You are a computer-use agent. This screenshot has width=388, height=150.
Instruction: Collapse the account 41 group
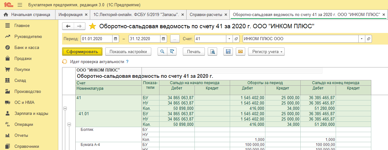click(66, 108)
